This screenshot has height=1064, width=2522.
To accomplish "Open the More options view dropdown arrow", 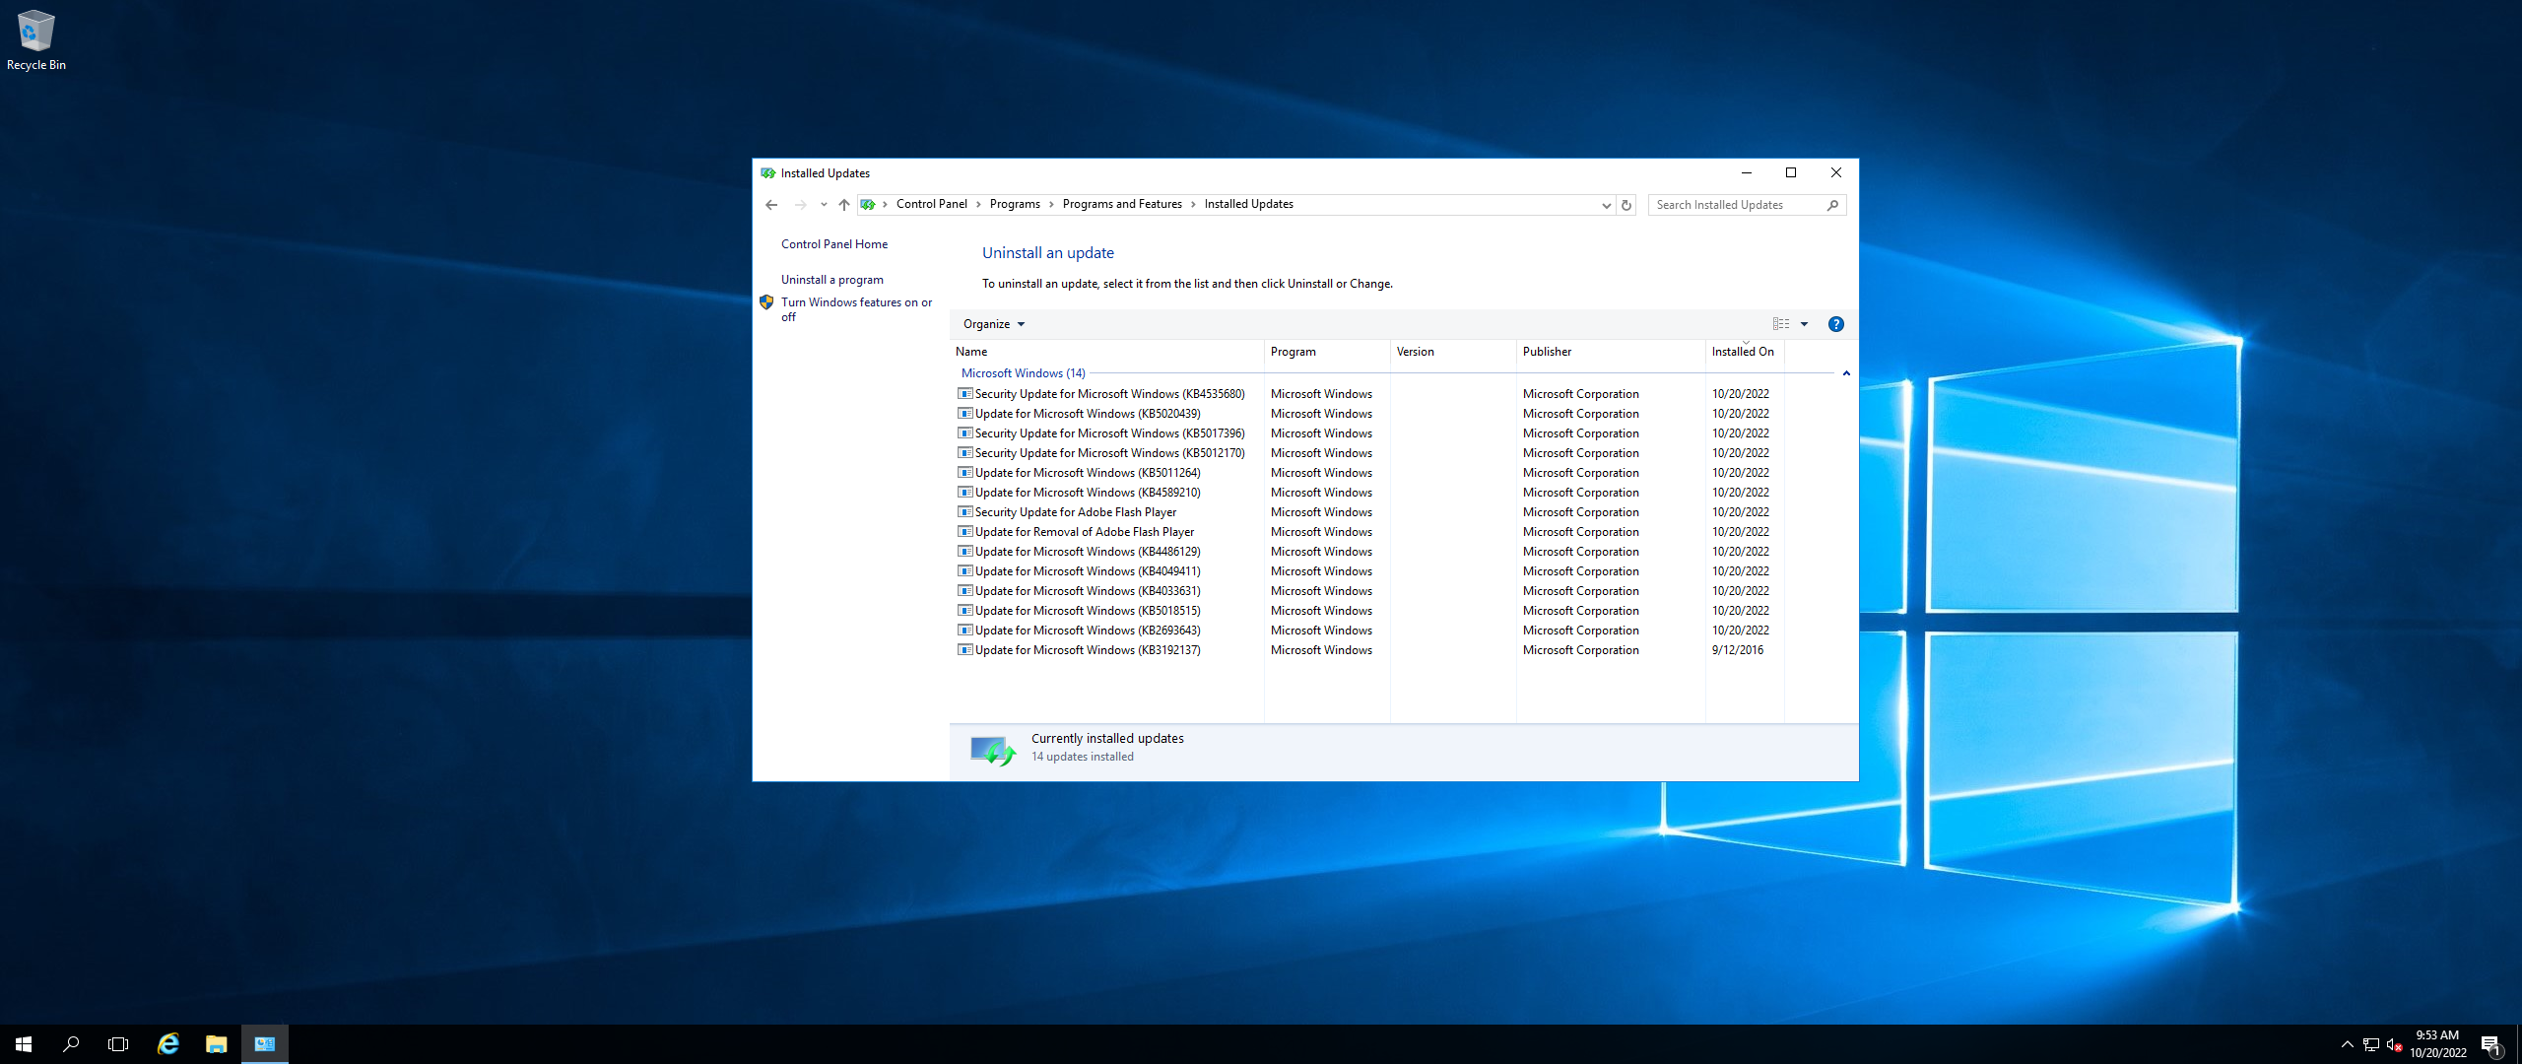I will 1805,324.
